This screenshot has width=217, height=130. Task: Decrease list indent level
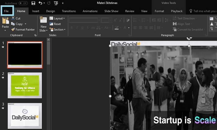[154, 20]
